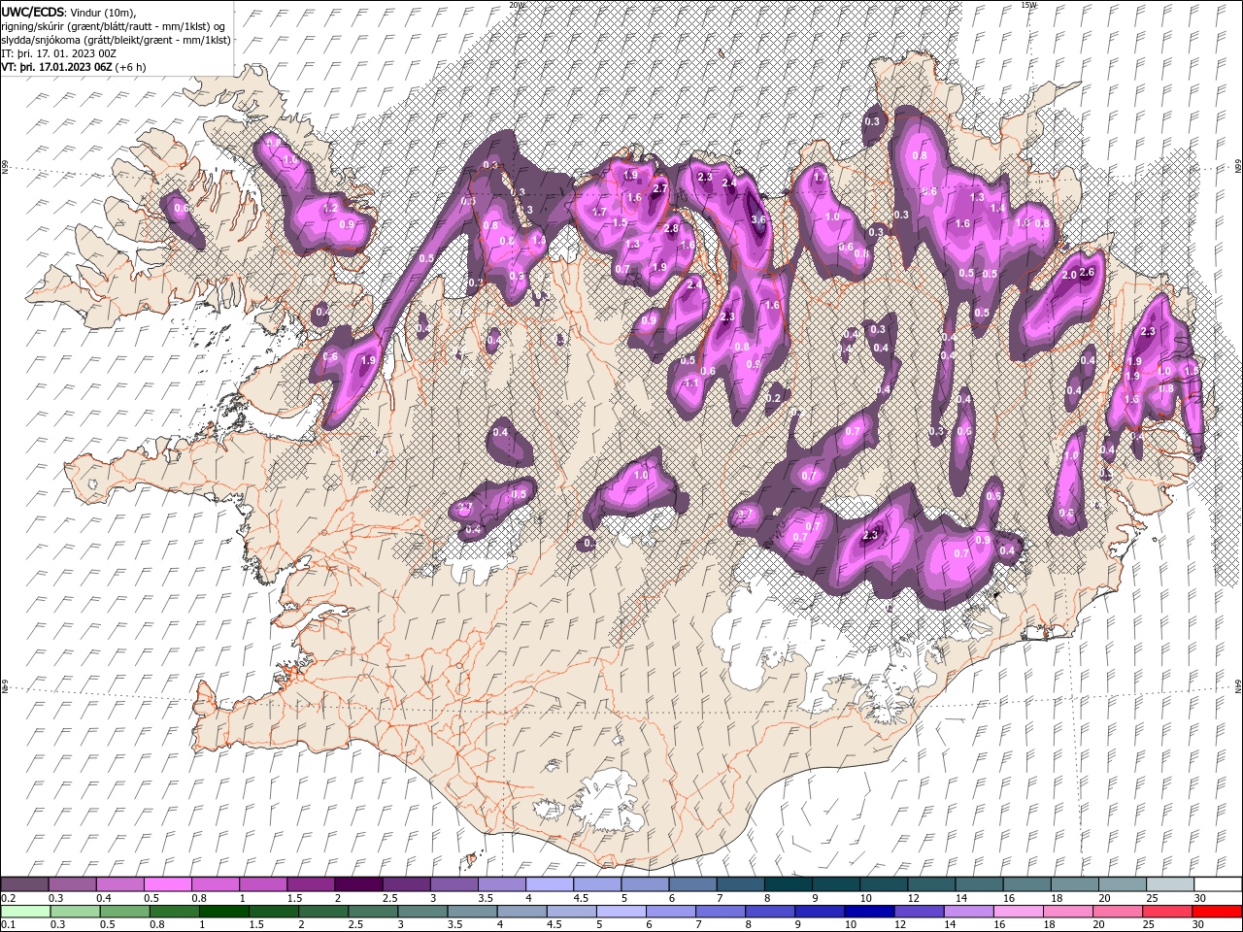Click the 3.6 precipitation value on the map

pos(759,220)
